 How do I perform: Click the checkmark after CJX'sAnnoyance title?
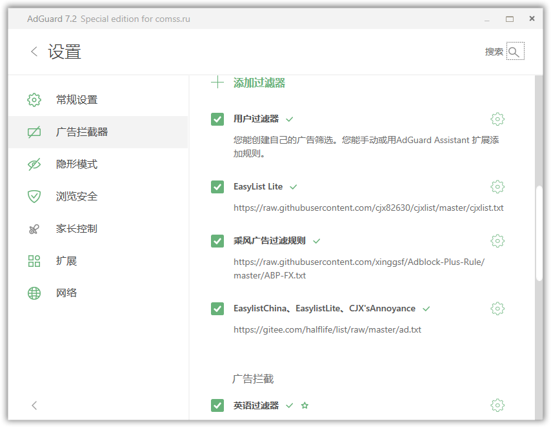[x=426, y=309]
